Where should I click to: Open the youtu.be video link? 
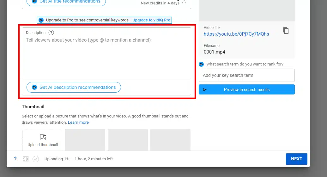coord(236,34)
